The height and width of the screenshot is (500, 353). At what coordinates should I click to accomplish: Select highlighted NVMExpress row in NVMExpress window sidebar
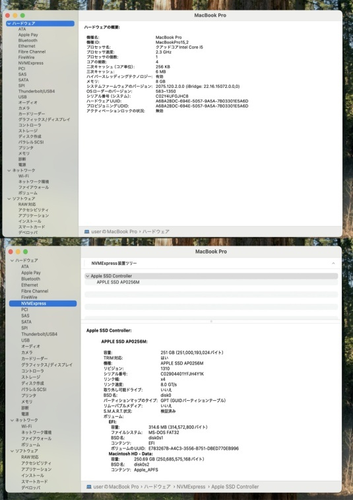(x=43, y=304)
